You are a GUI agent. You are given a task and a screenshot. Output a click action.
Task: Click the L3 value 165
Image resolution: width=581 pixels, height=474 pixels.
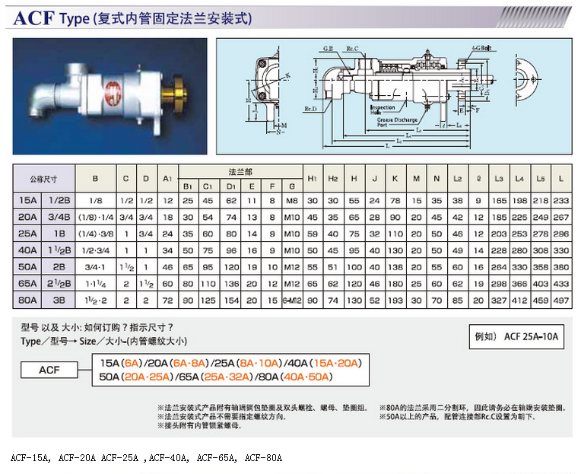[x=499, y=201]
